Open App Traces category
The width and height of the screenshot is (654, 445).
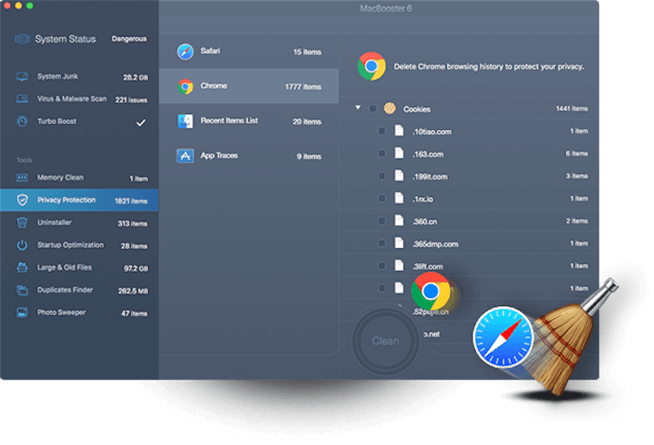249,156
